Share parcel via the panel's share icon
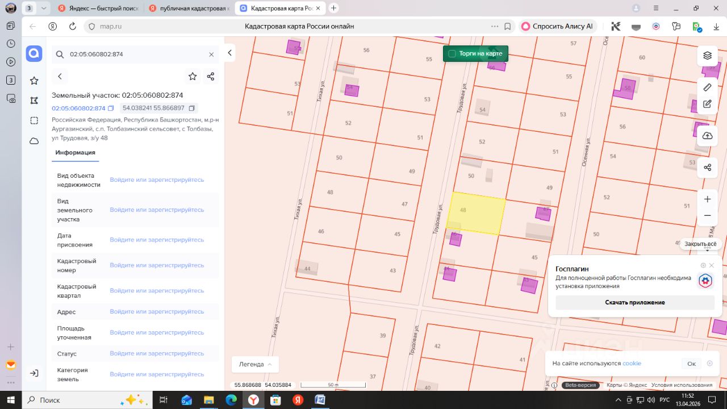The image size is (727, 409). click(211, 76)
